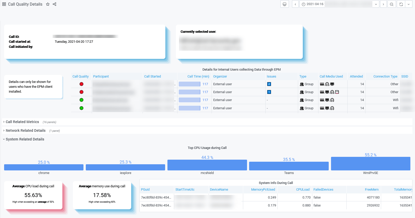
Task: Open the refresh interval dropdown
Action: 409,4
